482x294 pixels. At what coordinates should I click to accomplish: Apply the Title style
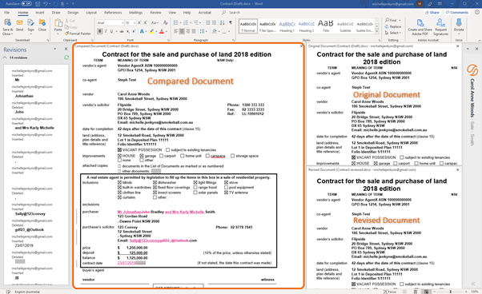326,26
